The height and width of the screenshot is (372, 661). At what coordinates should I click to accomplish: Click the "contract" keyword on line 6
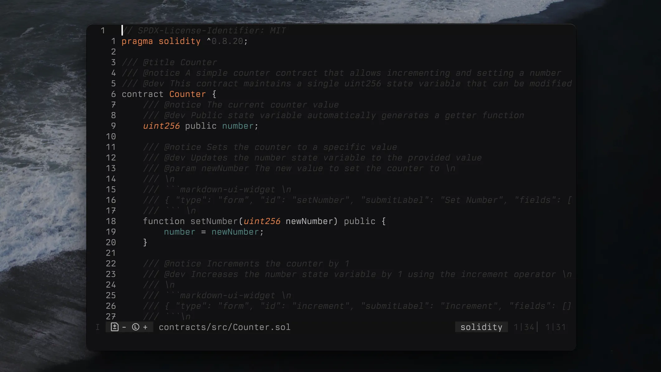[143, 94]
